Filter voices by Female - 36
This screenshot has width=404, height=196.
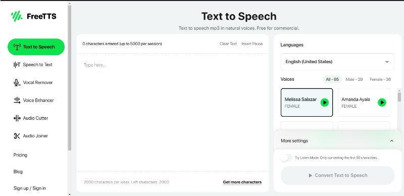380,79
